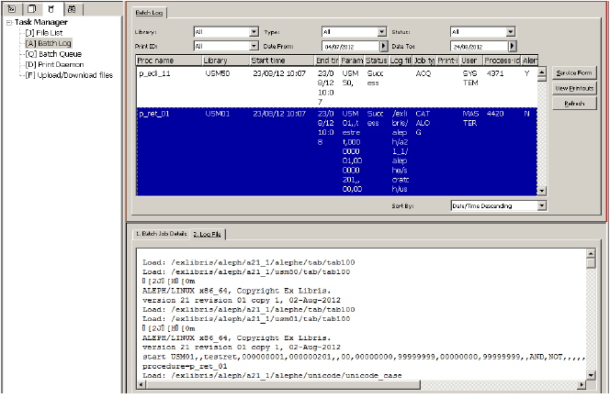This screenshot has height=398, width=610.
Task: Click the Process-id column header
Action: click(502, 61)
